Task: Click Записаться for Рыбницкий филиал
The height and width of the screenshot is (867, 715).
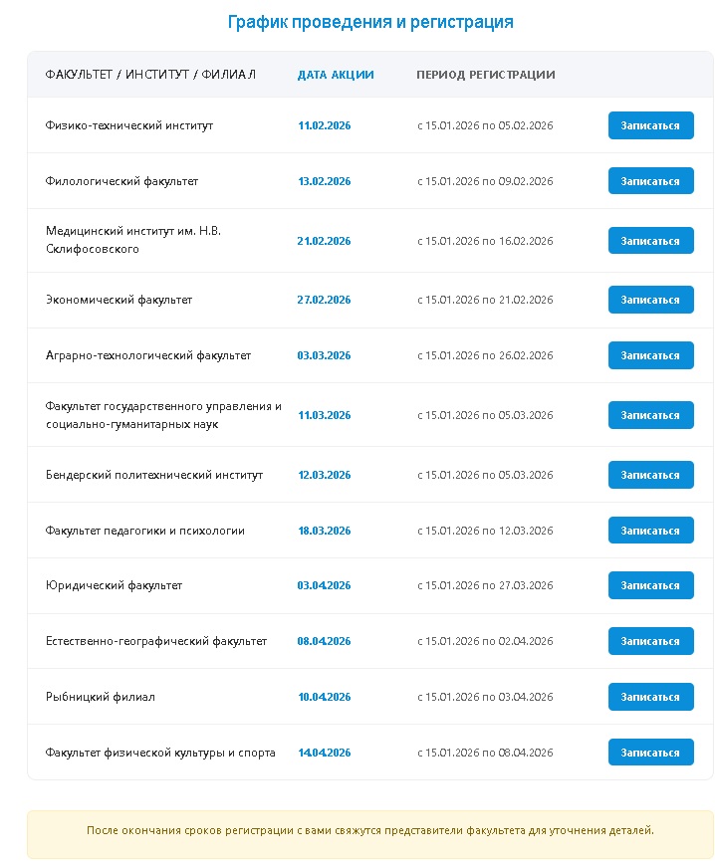Action: [651, 697]
